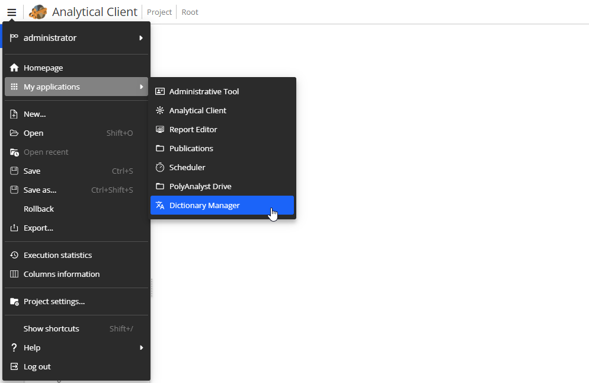Open the Export dialog
This screenshot has height=383, width=589.
tap(39, 228)
